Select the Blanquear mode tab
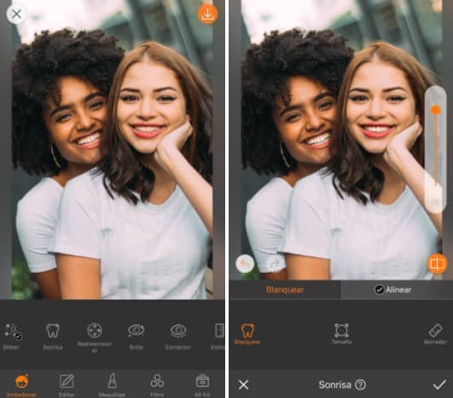The height and width of the screenshot is (398, 453). 285,290
